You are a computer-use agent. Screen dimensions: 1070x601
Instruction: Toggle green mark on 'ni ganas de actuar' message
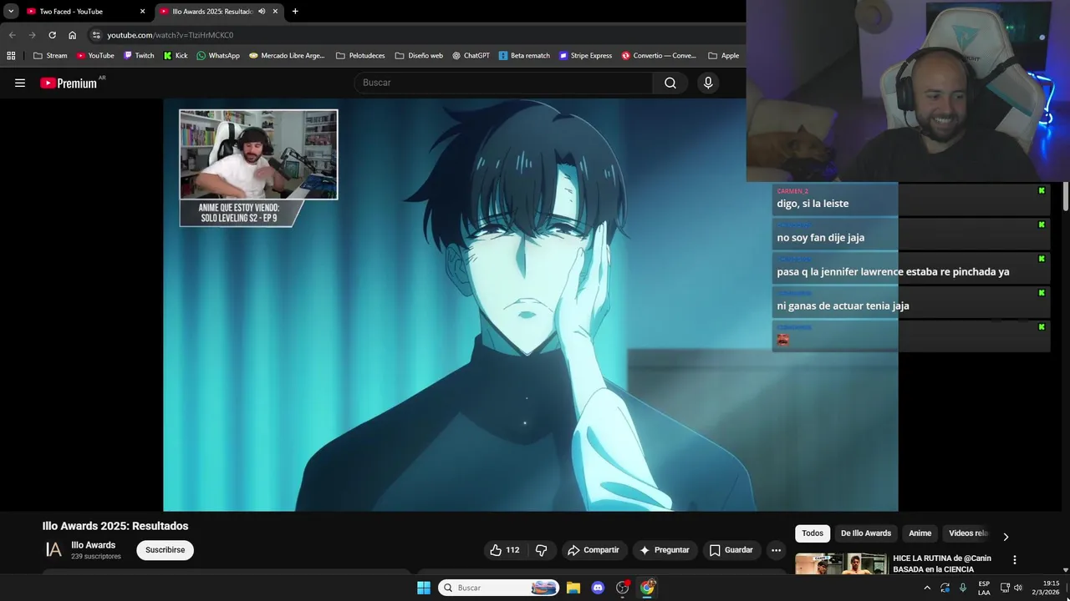(1042, 293)
